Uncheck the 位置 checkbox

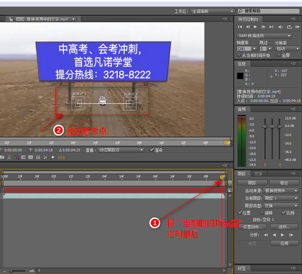tap(240, 213)
